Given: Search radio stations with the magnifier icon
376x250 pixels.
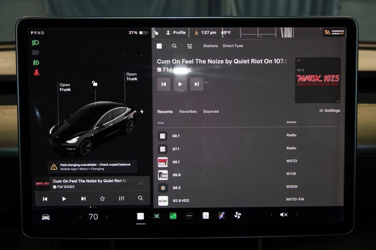Looking at the screenshot, I should click(174, 46).
